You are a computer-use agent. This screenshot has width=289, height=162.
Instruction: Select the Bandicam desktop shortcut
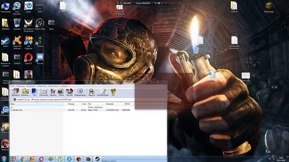(5, 145)
